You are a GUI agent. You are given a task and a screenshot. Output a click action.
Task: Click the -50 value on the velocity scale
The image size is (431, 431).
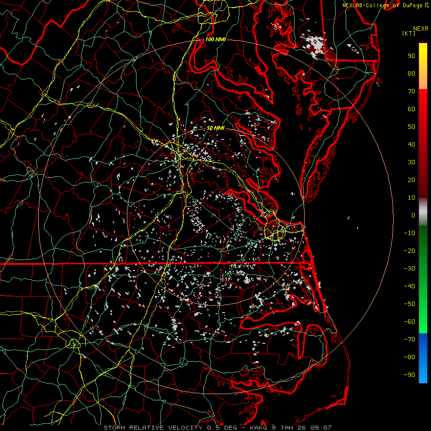409,304
